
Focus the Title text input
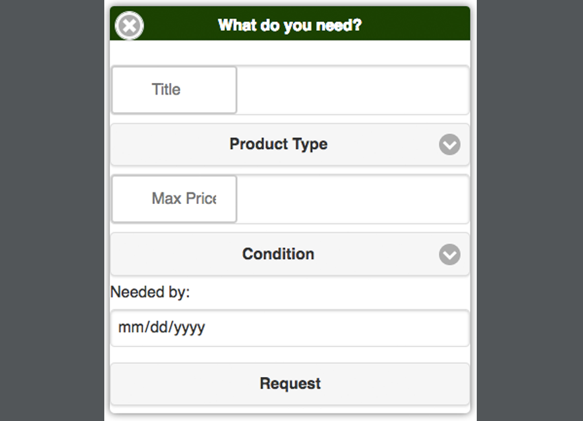click(352, 90)
